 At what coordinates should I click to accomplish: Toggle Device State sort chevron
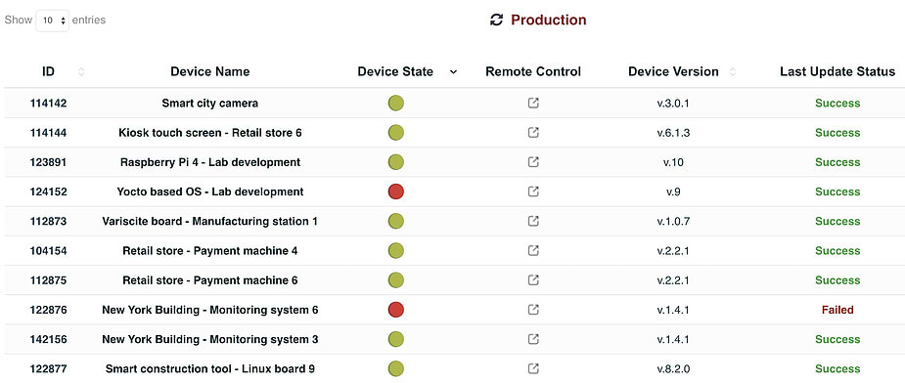coord(453,72)
